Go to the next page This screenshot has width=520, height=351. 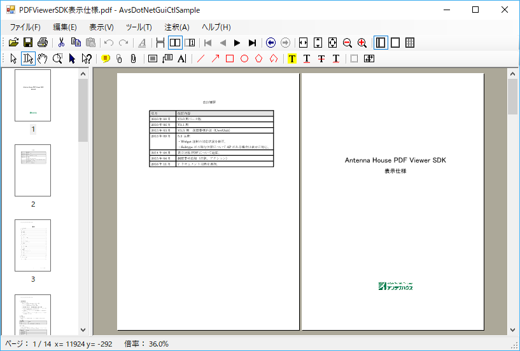click(237, 43)
